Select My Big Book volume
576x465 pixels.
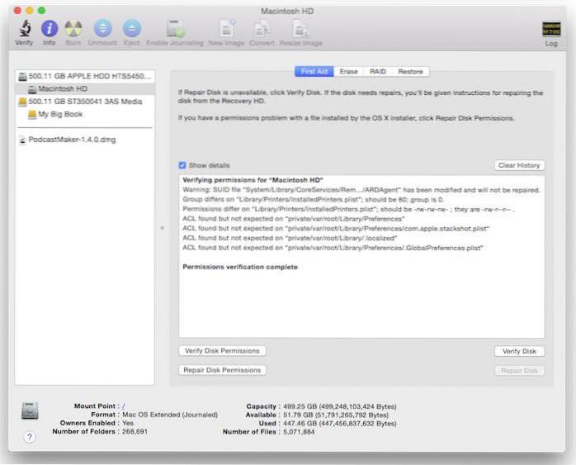tap(61, 115)
